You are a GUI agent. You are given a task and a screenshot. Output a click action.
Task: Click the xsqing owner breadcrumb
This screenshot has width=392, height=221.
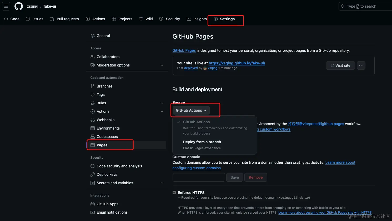point(33,6)
